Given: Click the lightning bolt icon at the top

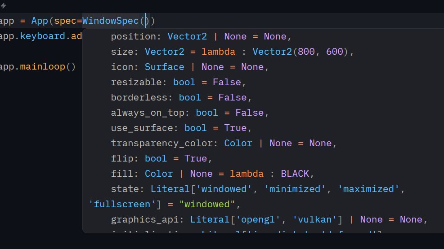Looking at the screenshot, I should coord(4,5).
